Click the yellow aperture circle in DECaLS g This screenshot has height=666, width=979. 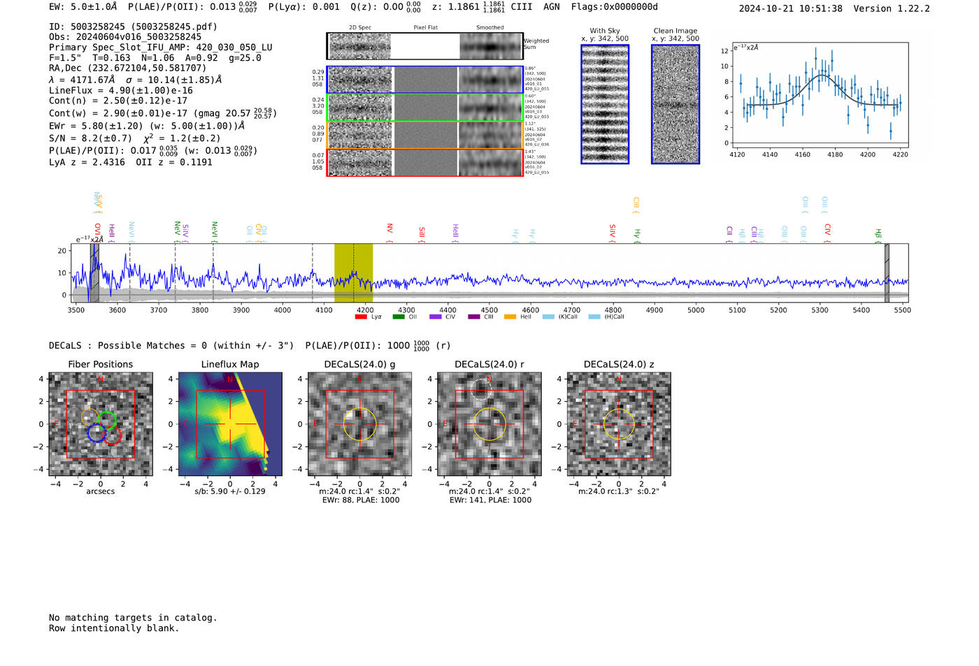tap(359, 424)
